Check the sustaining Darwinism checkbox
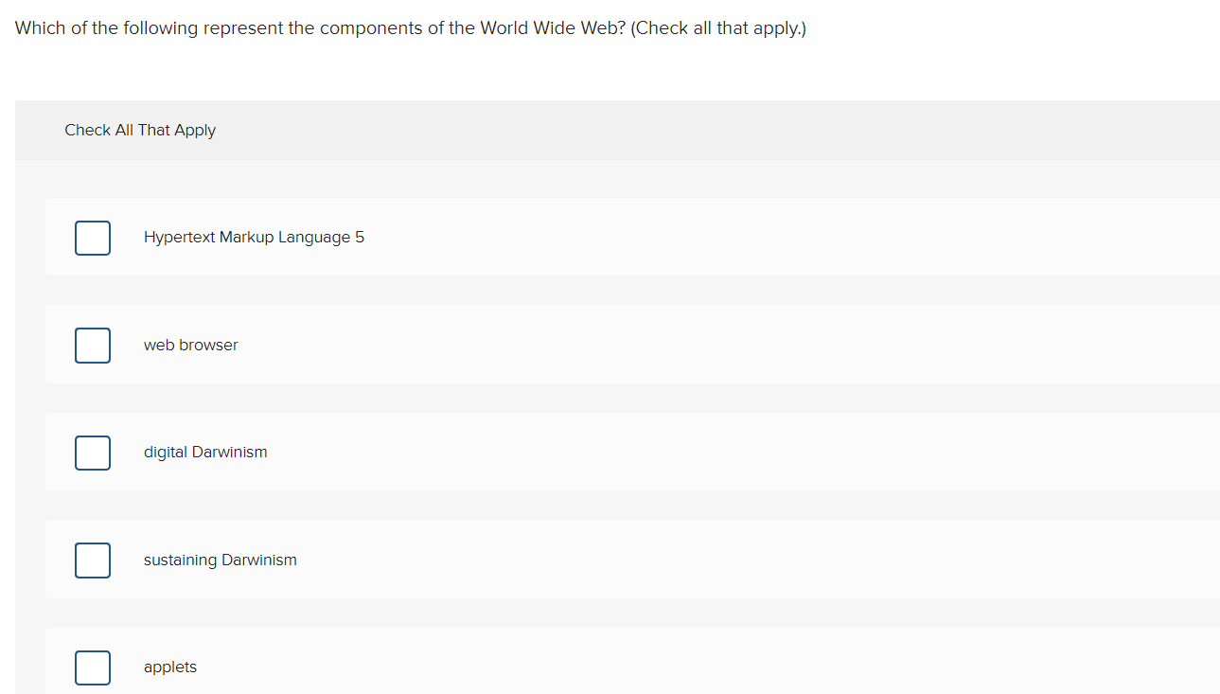The height and width of the screenshot is (694, 1220). (92, 560)
